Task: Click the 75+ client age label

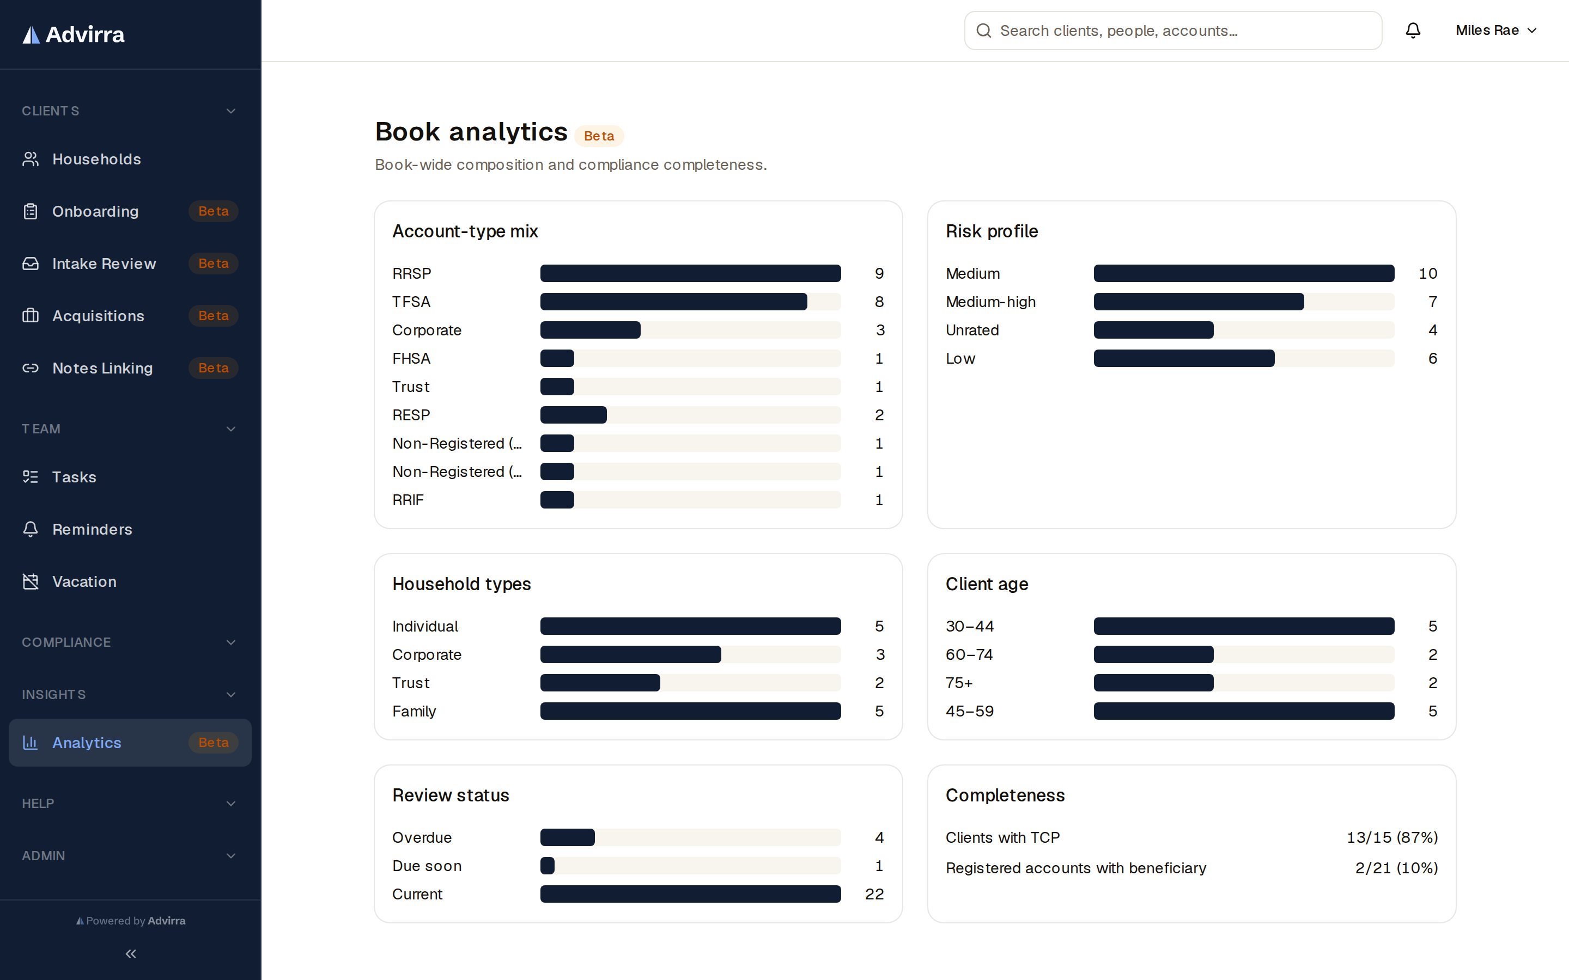Action: (959, 683)
